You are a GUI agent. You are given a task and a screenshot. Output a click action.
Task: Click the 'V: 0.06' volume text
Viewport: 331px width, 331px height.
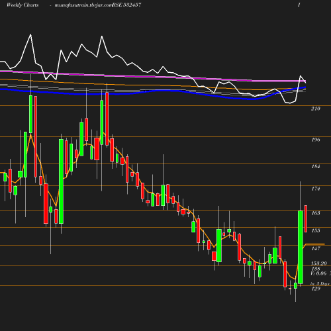tap(318, 273)
